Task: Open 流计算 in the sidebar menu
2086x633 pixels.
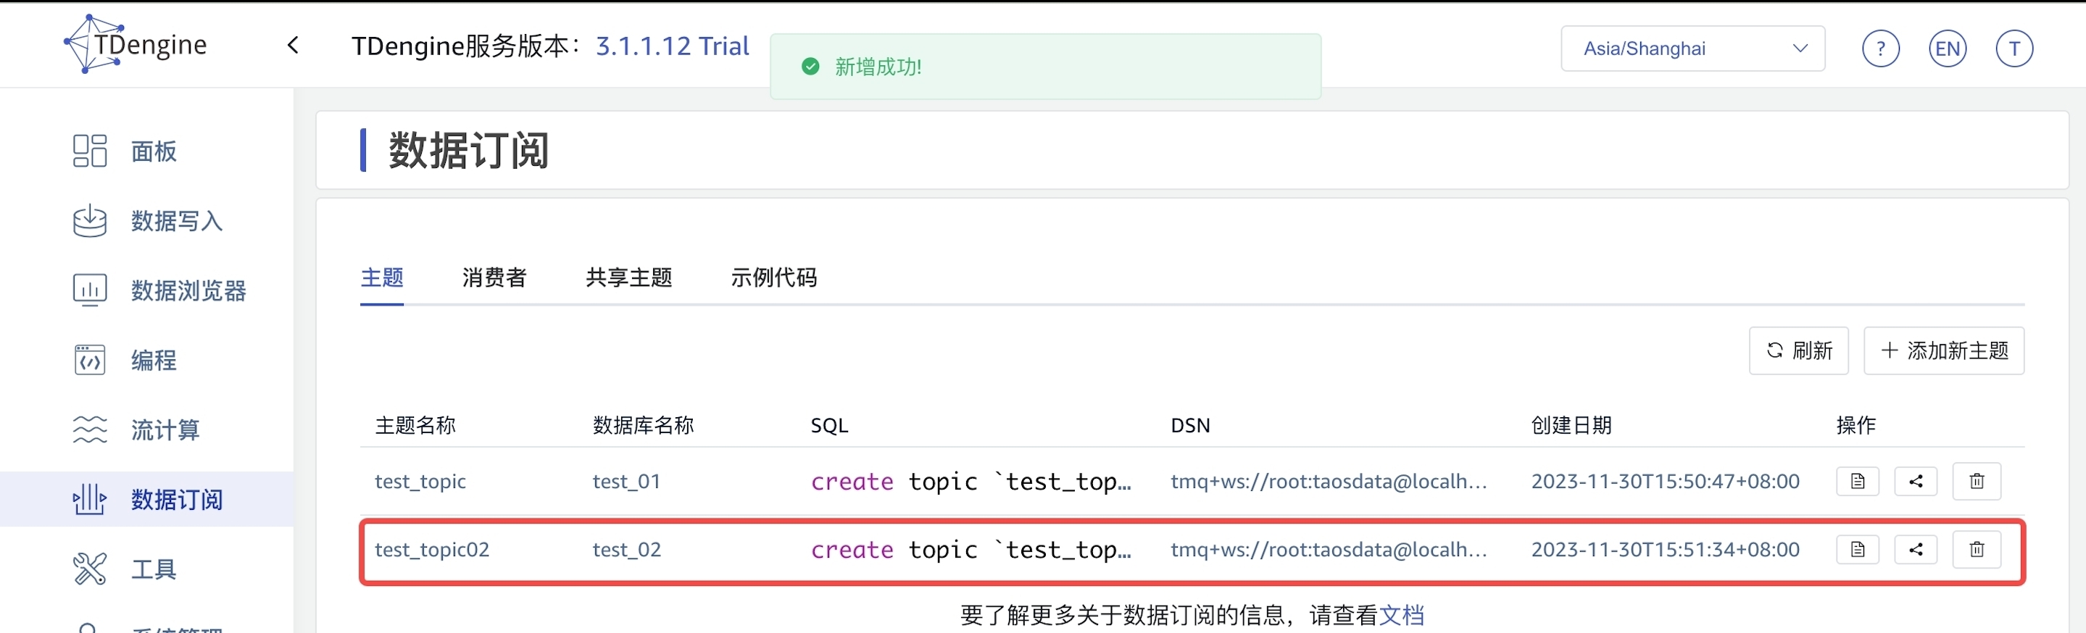Action: [x=165, y=429]
